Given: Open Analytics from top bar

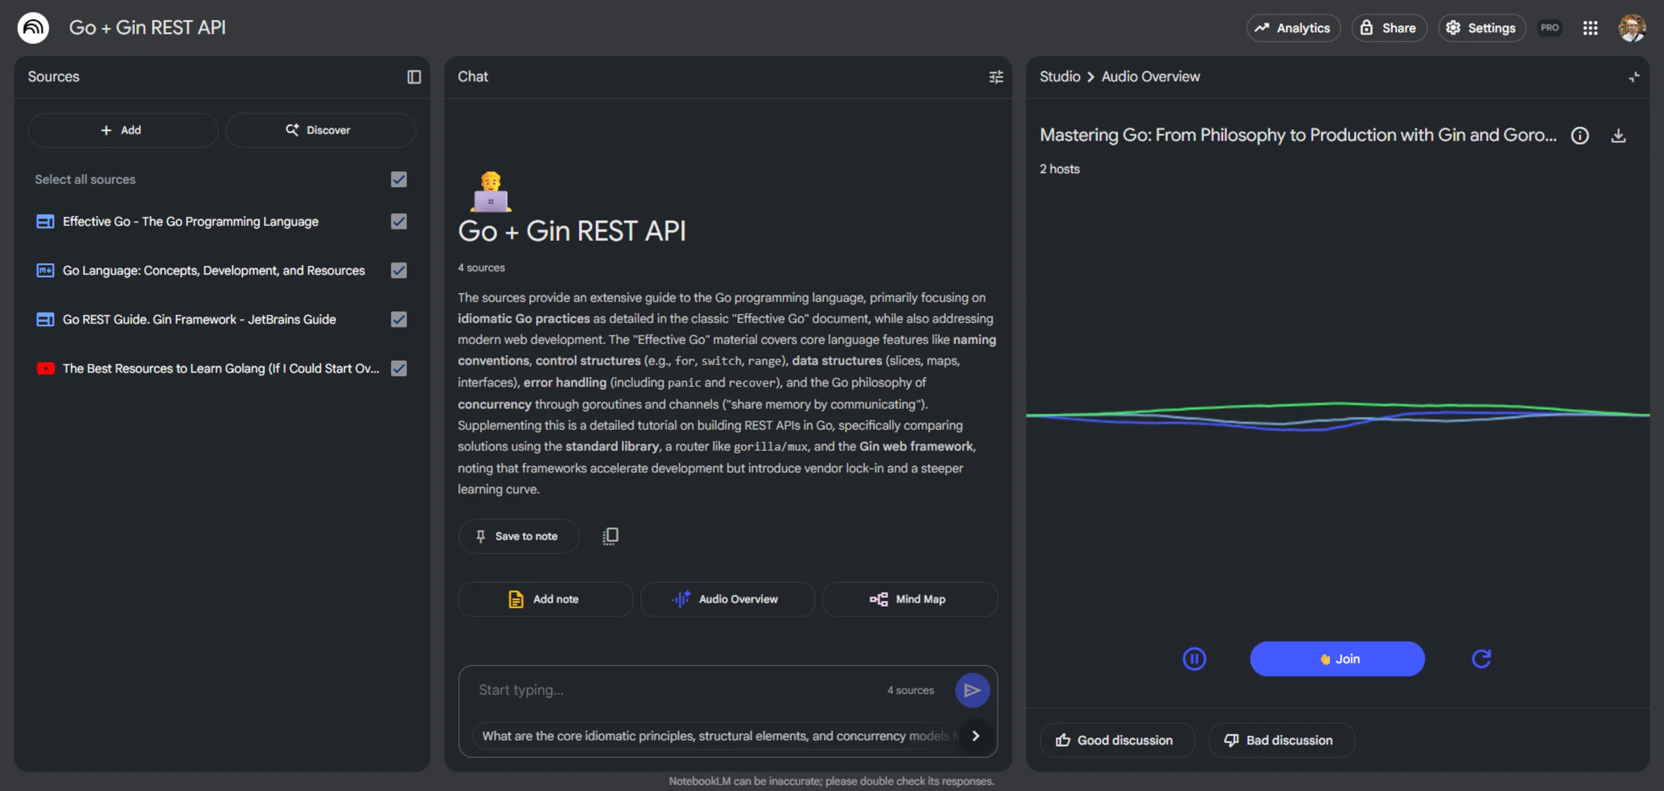Looking at the screenshot, I should coord(1293,28).
